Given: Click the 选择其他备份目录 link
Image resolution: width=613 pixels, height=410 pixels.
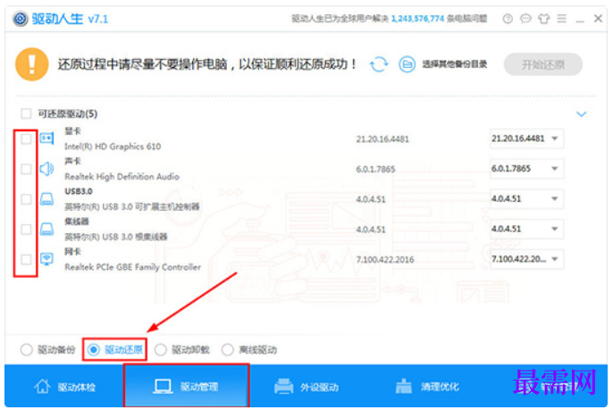Looking at the screenshot, I should point(455,64).
